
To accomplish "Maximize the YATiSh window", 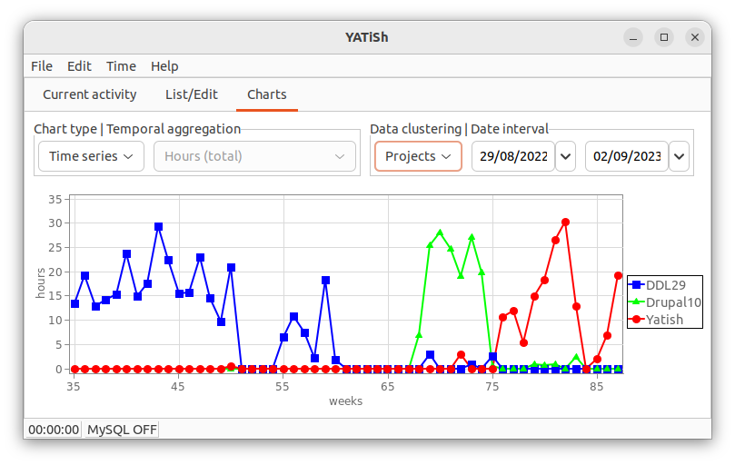I will tap(664, 37).
